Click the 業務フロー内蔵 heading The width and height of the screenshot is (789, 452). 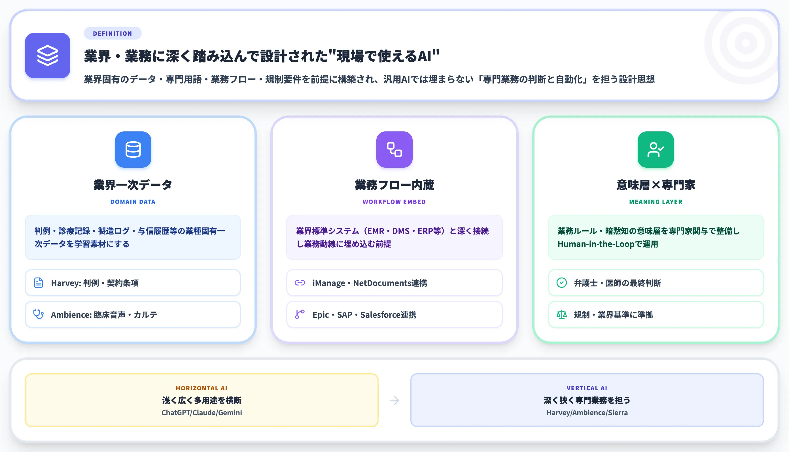[394, 185]
